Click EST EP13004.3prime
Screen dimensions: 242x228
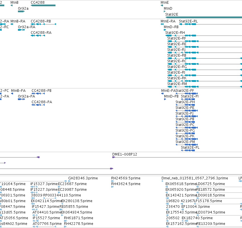coord(196,207)
